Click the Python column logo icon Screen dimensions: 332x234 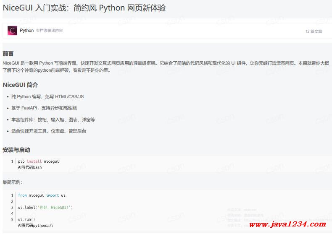[x=12, y=31]
